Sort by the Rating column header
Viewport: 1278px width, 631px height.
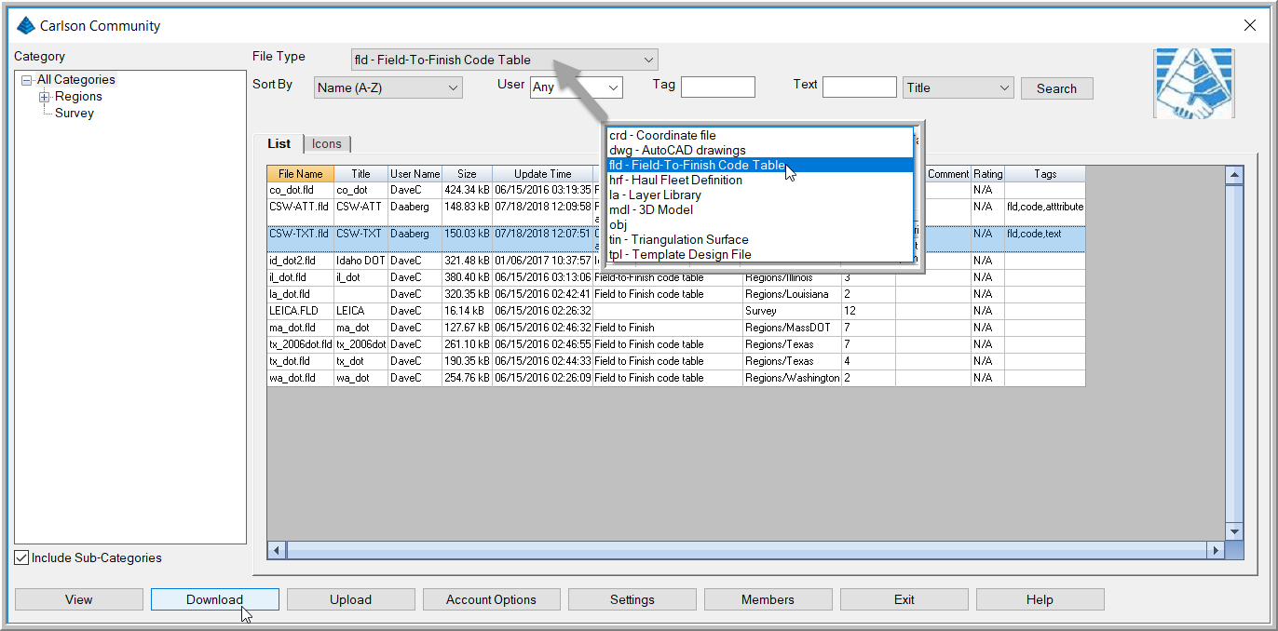pyautogui.click(x=988, y=174)
